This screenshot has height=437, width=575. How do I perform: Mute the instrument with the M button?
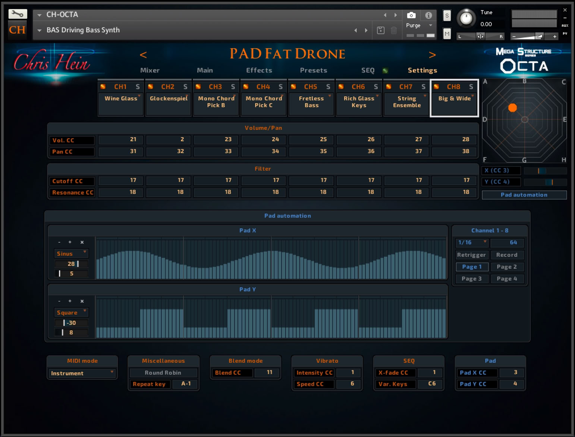pos(447,34)
